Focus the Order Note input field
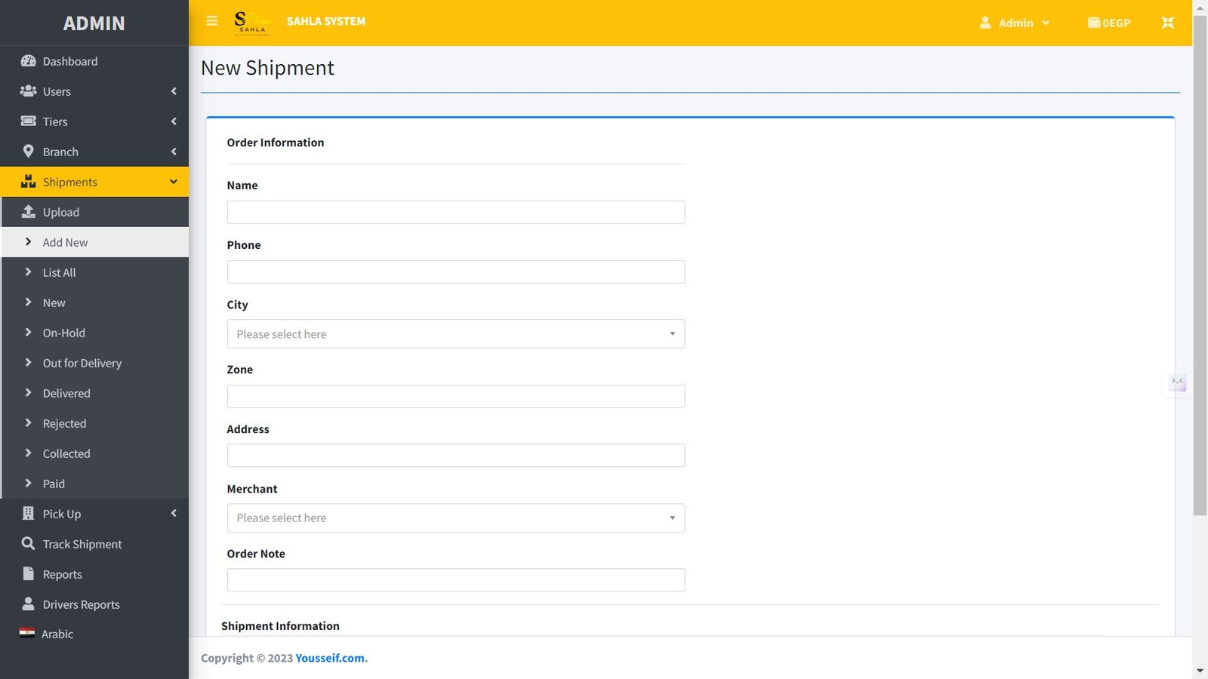This screenshot has height=679, width=1208. point(456,579)
